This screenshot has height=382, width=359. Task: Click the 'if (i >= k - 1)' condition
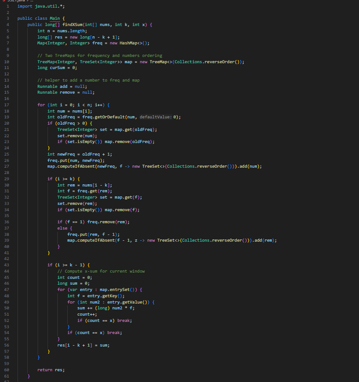pyautogui.click(x=66, y=265)
